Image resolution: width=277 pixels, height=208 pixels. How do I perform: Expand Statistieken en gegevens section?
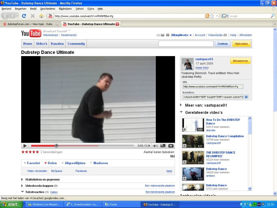pyautogui.click(x=22, y=180)
